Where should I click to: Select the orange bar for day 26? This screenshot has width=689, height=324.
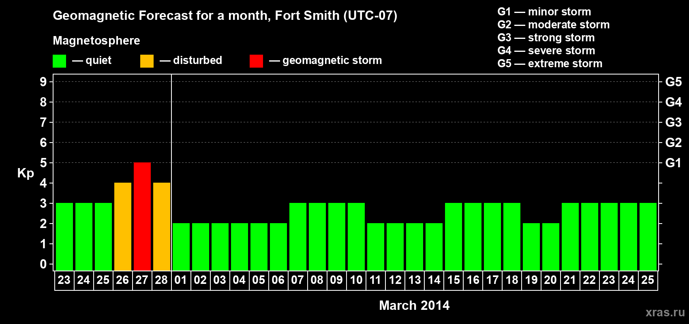[123, 227]
